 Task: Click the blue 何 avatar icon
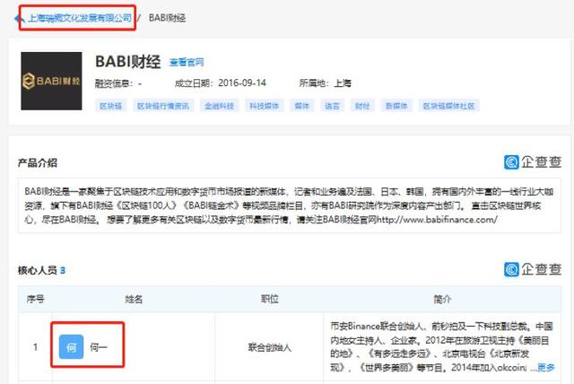coord(71,345)
